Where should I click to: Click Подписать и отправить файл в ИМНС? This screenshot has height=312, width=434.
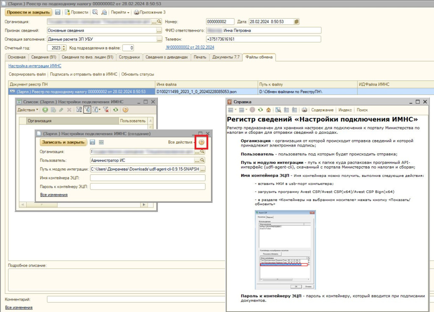pyautogui.click(x=83, y=75)
